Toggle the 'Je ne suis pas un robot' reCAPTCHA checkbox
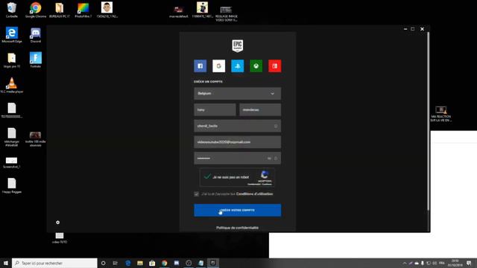The image size is (477, 268). [x=207, y=176]
